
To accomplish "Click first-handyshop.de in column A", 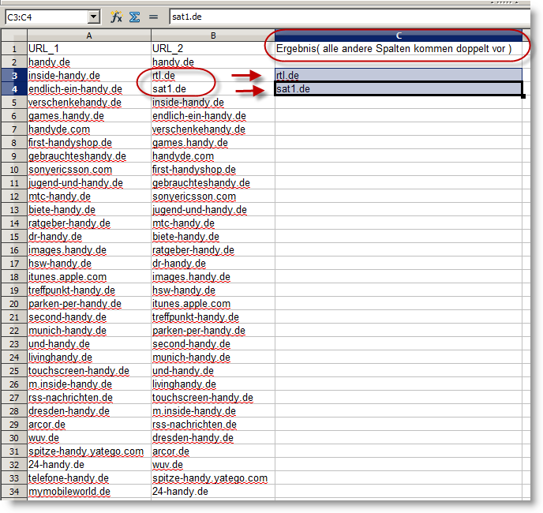I will point(89,143).
